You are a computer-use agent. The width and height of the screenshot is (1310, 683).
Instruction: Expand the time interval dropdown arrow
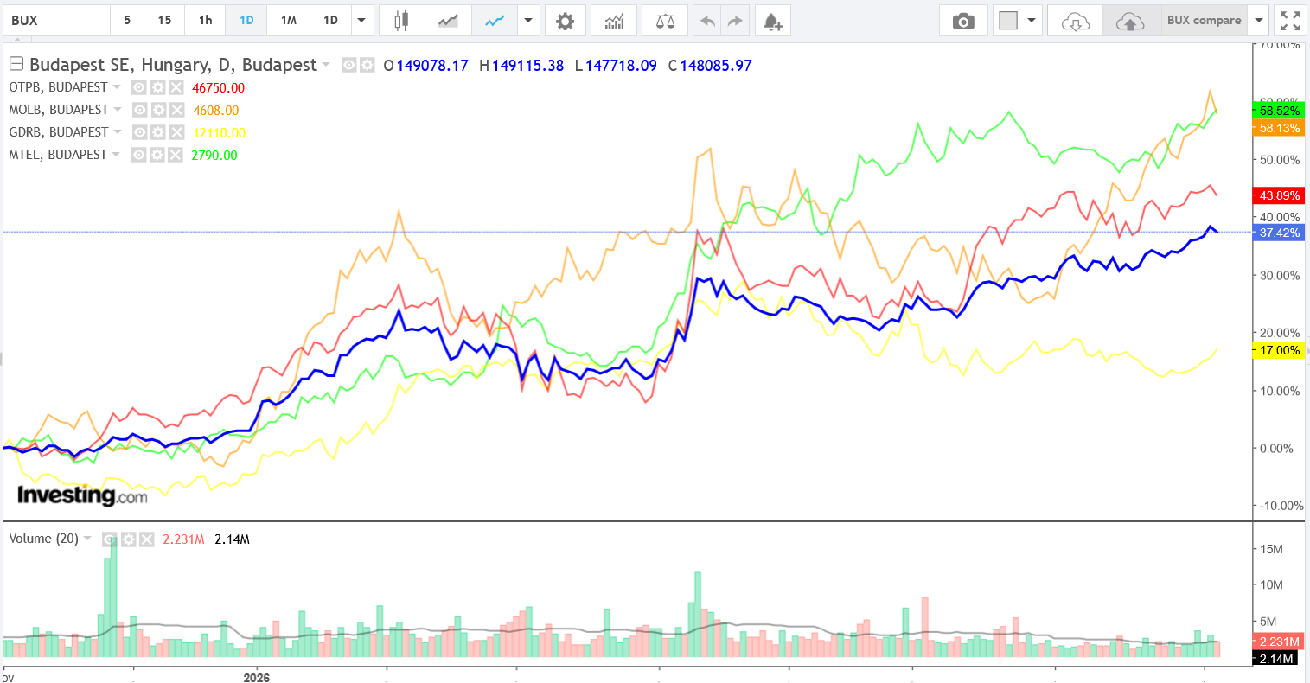tap(361, 21)
